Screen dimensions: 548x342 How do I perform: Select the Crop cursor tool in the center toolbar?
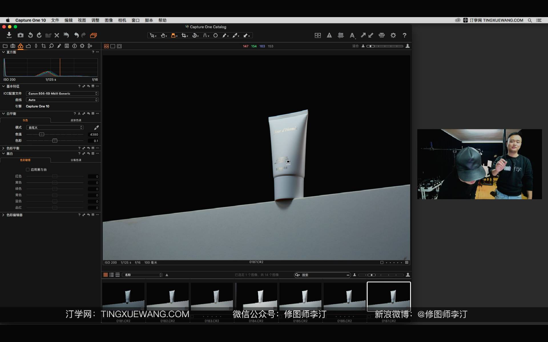pyautogui.click(x=185, y=35)
